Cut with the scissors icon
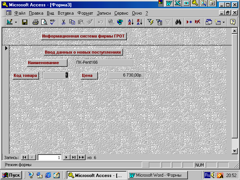 pyautogui.click(x=63, y=22)
